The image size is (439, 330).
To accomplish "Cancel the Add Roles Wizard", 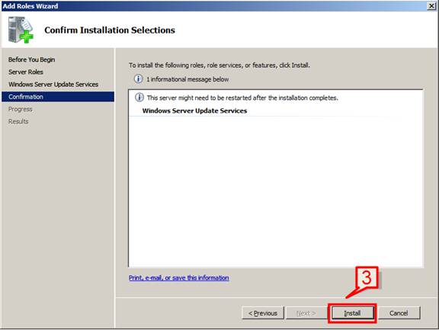I will [x=399, y=313].
